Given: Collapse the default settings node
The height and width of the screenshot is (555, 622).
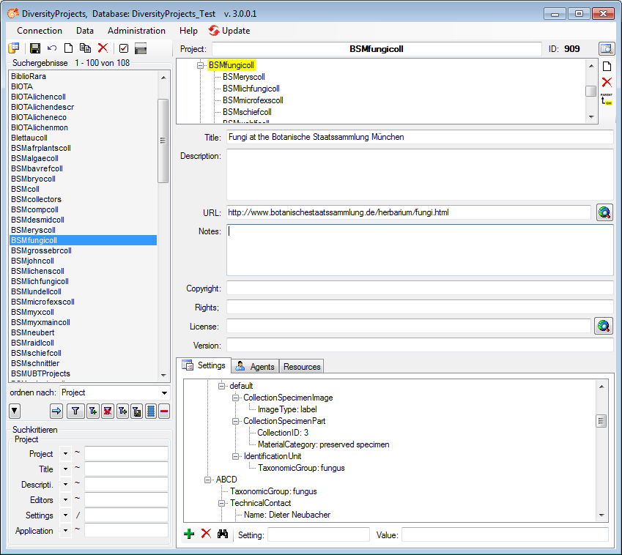Looking at the screenshot, I should coord(222,386).
